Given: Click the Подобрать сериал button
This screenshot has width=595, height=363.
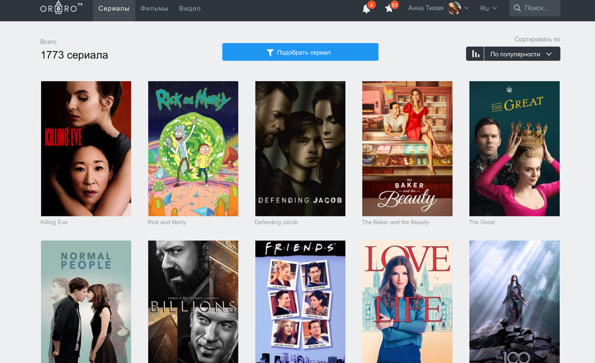Looking at the screenshot, I should [300, 52].
